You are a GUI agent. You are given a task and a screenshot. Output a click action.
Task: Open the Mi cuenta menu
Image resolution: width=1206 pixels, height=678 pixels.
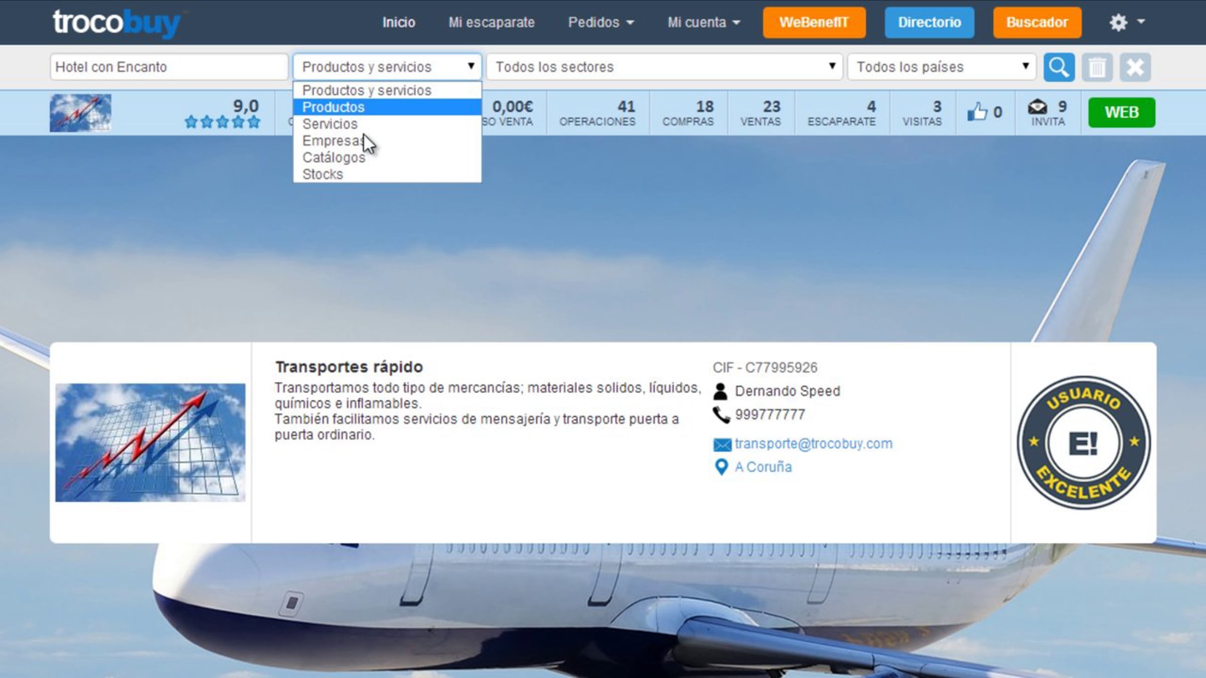click(x=703, y=23)
